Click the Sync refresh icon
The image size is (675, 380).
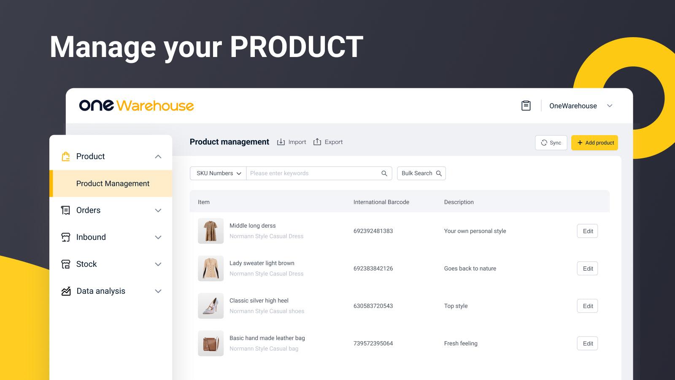543,143
